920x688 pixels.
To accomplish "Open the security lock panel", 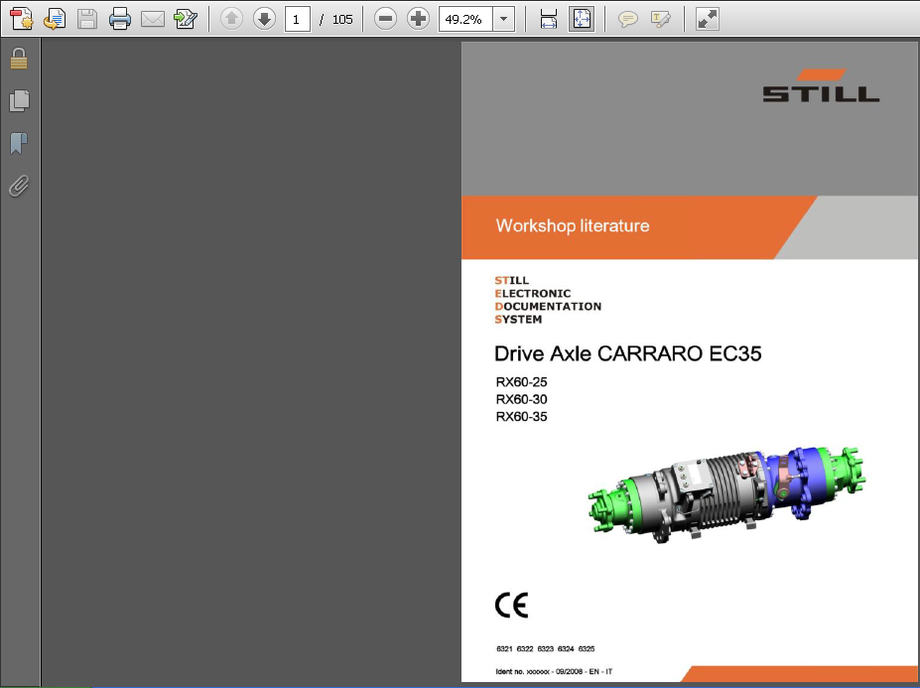I will pos(19,59).
